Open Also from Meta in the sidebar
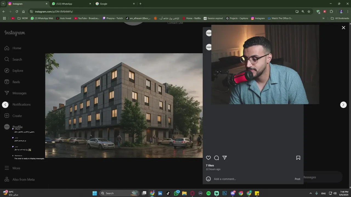This screenshot has width=351, height=197. [x=19, y=179]
